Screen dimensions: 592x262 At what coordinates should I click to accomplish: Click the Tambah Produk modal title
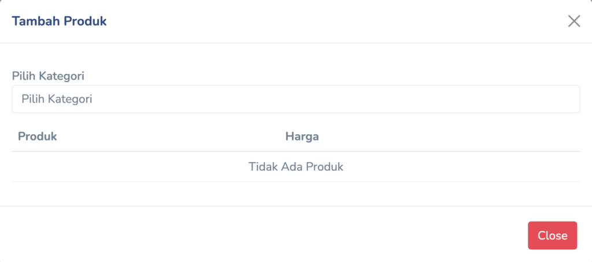tap(59, 21)
